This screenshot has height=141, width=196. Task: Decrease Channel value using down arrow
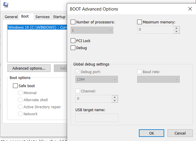[x=114, y=100]
